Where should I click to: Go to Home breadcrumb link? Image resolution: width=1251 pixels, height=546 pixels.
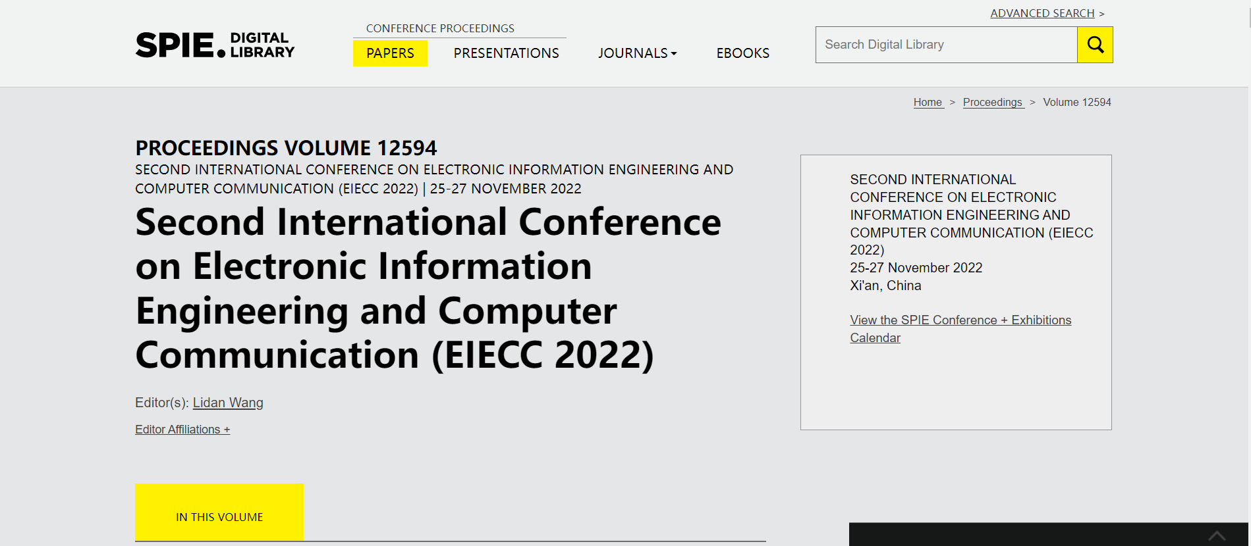coord(928,102)
